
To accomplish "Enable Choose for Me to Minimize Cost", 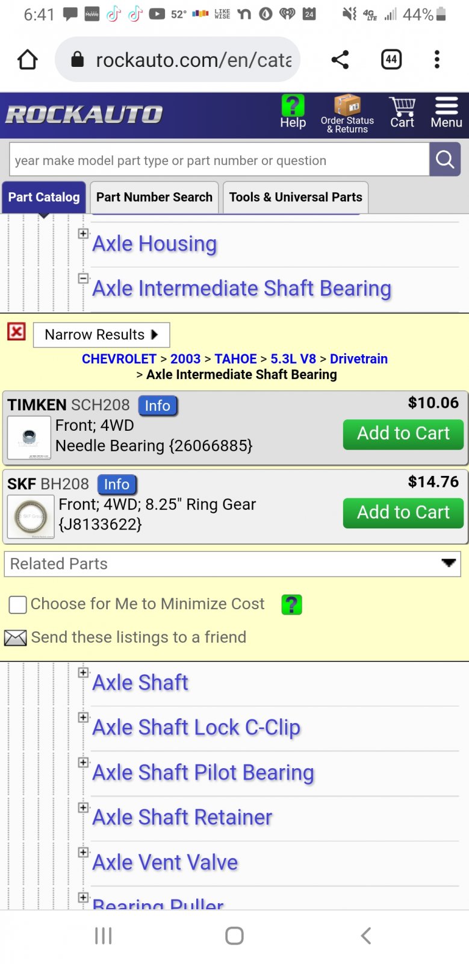I will tap(17, 604).
